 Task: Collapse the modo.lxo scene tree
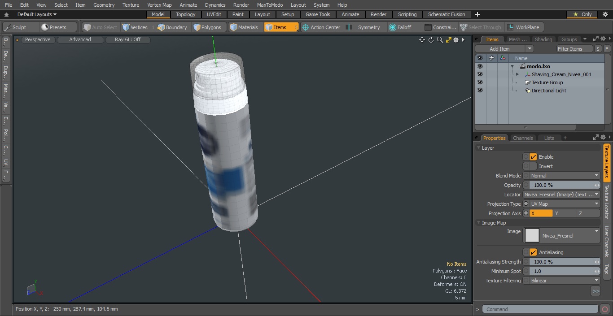point(512,66)
